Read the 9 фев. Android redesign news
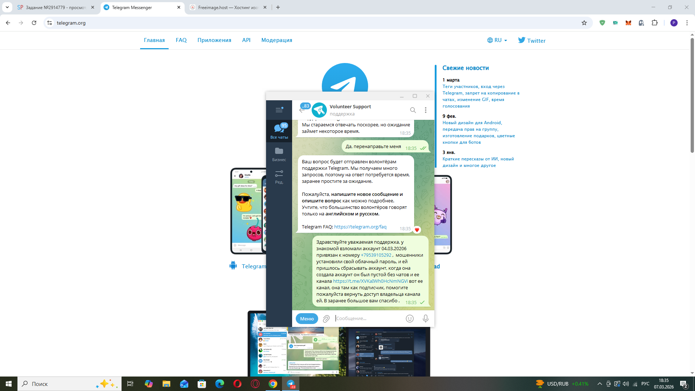Screen dimensions: 695x391 click(x=479, y=133)
